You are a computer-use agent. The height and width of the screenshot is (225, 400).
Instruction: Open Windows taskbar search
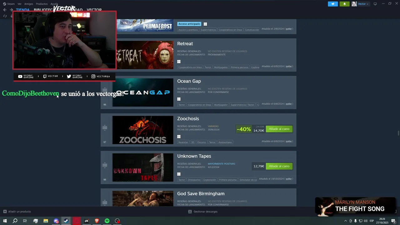(x=15, y=221)
